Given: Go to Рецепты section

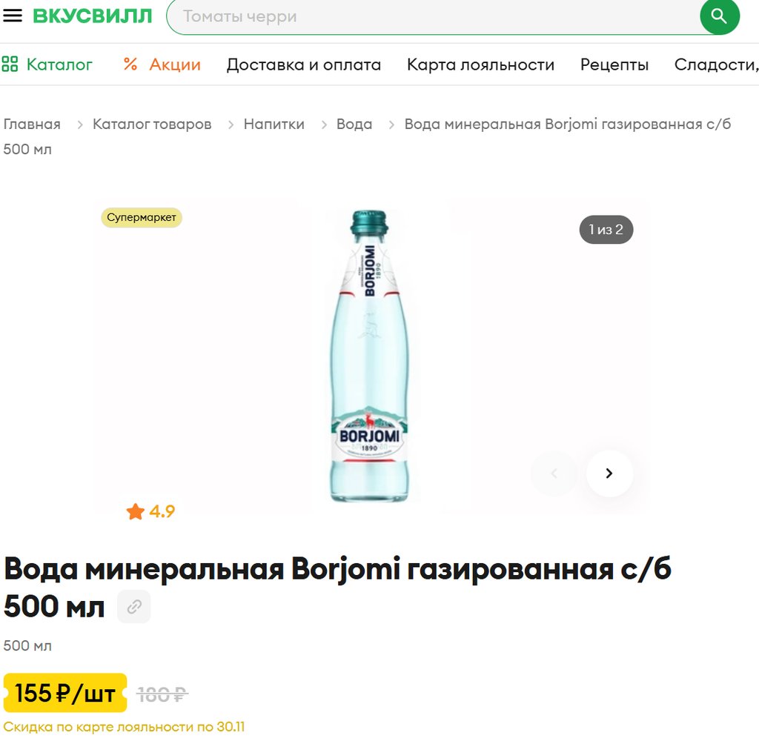Looking at the screenshot, I should (614, 64).
